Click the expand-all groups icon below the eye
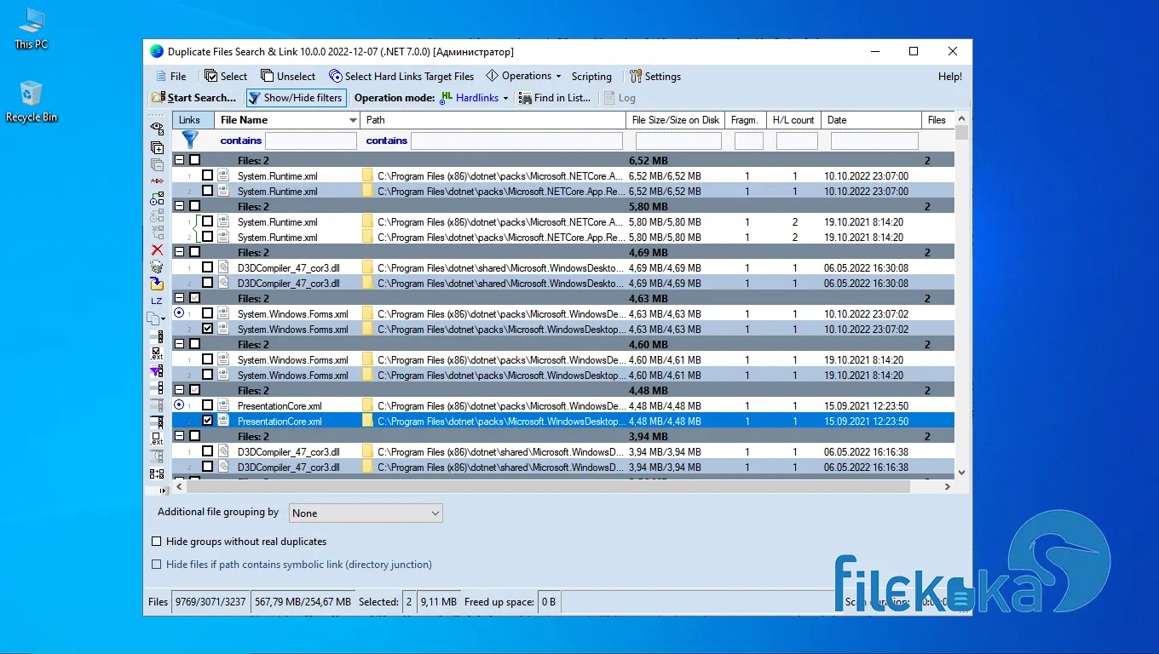1159x654 pixels. tap(157, 147)
